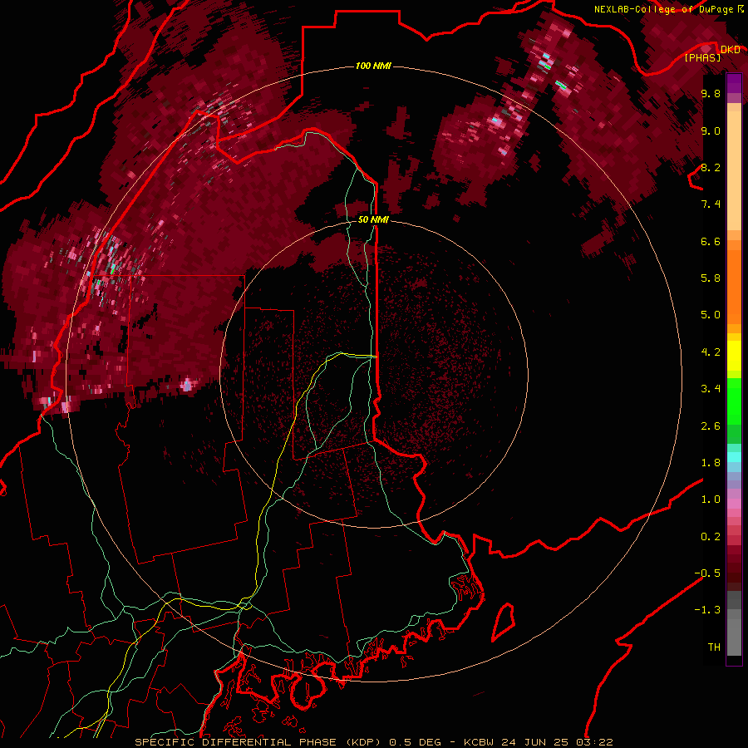Click the yellow band of the legend

click(x=734, y=354)
